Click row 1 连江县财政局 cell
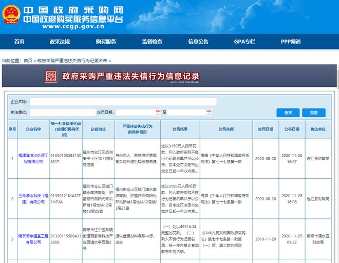339x263 pixels. point(318,159)
